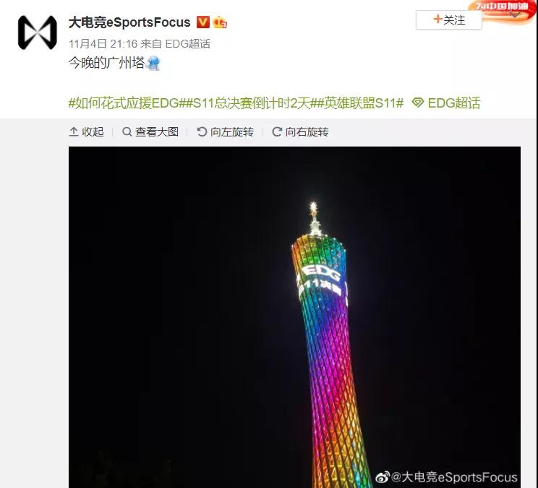Expand the chevron under the red banner
Viewport: 538px width, 488px height.
coord(515,14)
